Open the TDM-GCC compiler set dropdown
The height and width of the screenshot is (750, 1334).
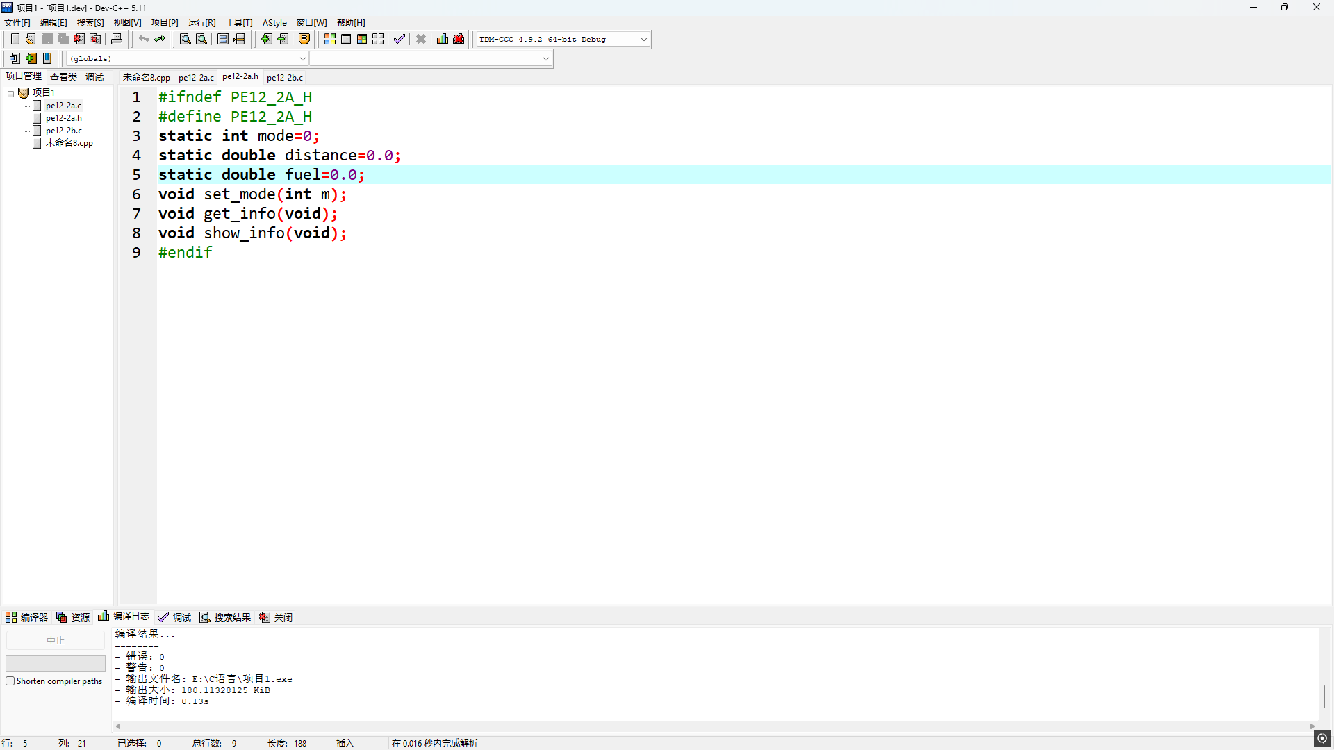[x=643, y=40]
